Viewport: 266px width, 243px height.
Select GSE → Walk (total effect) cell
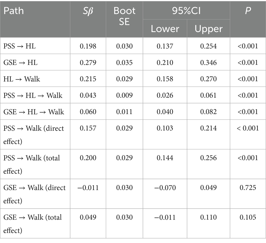33,224
